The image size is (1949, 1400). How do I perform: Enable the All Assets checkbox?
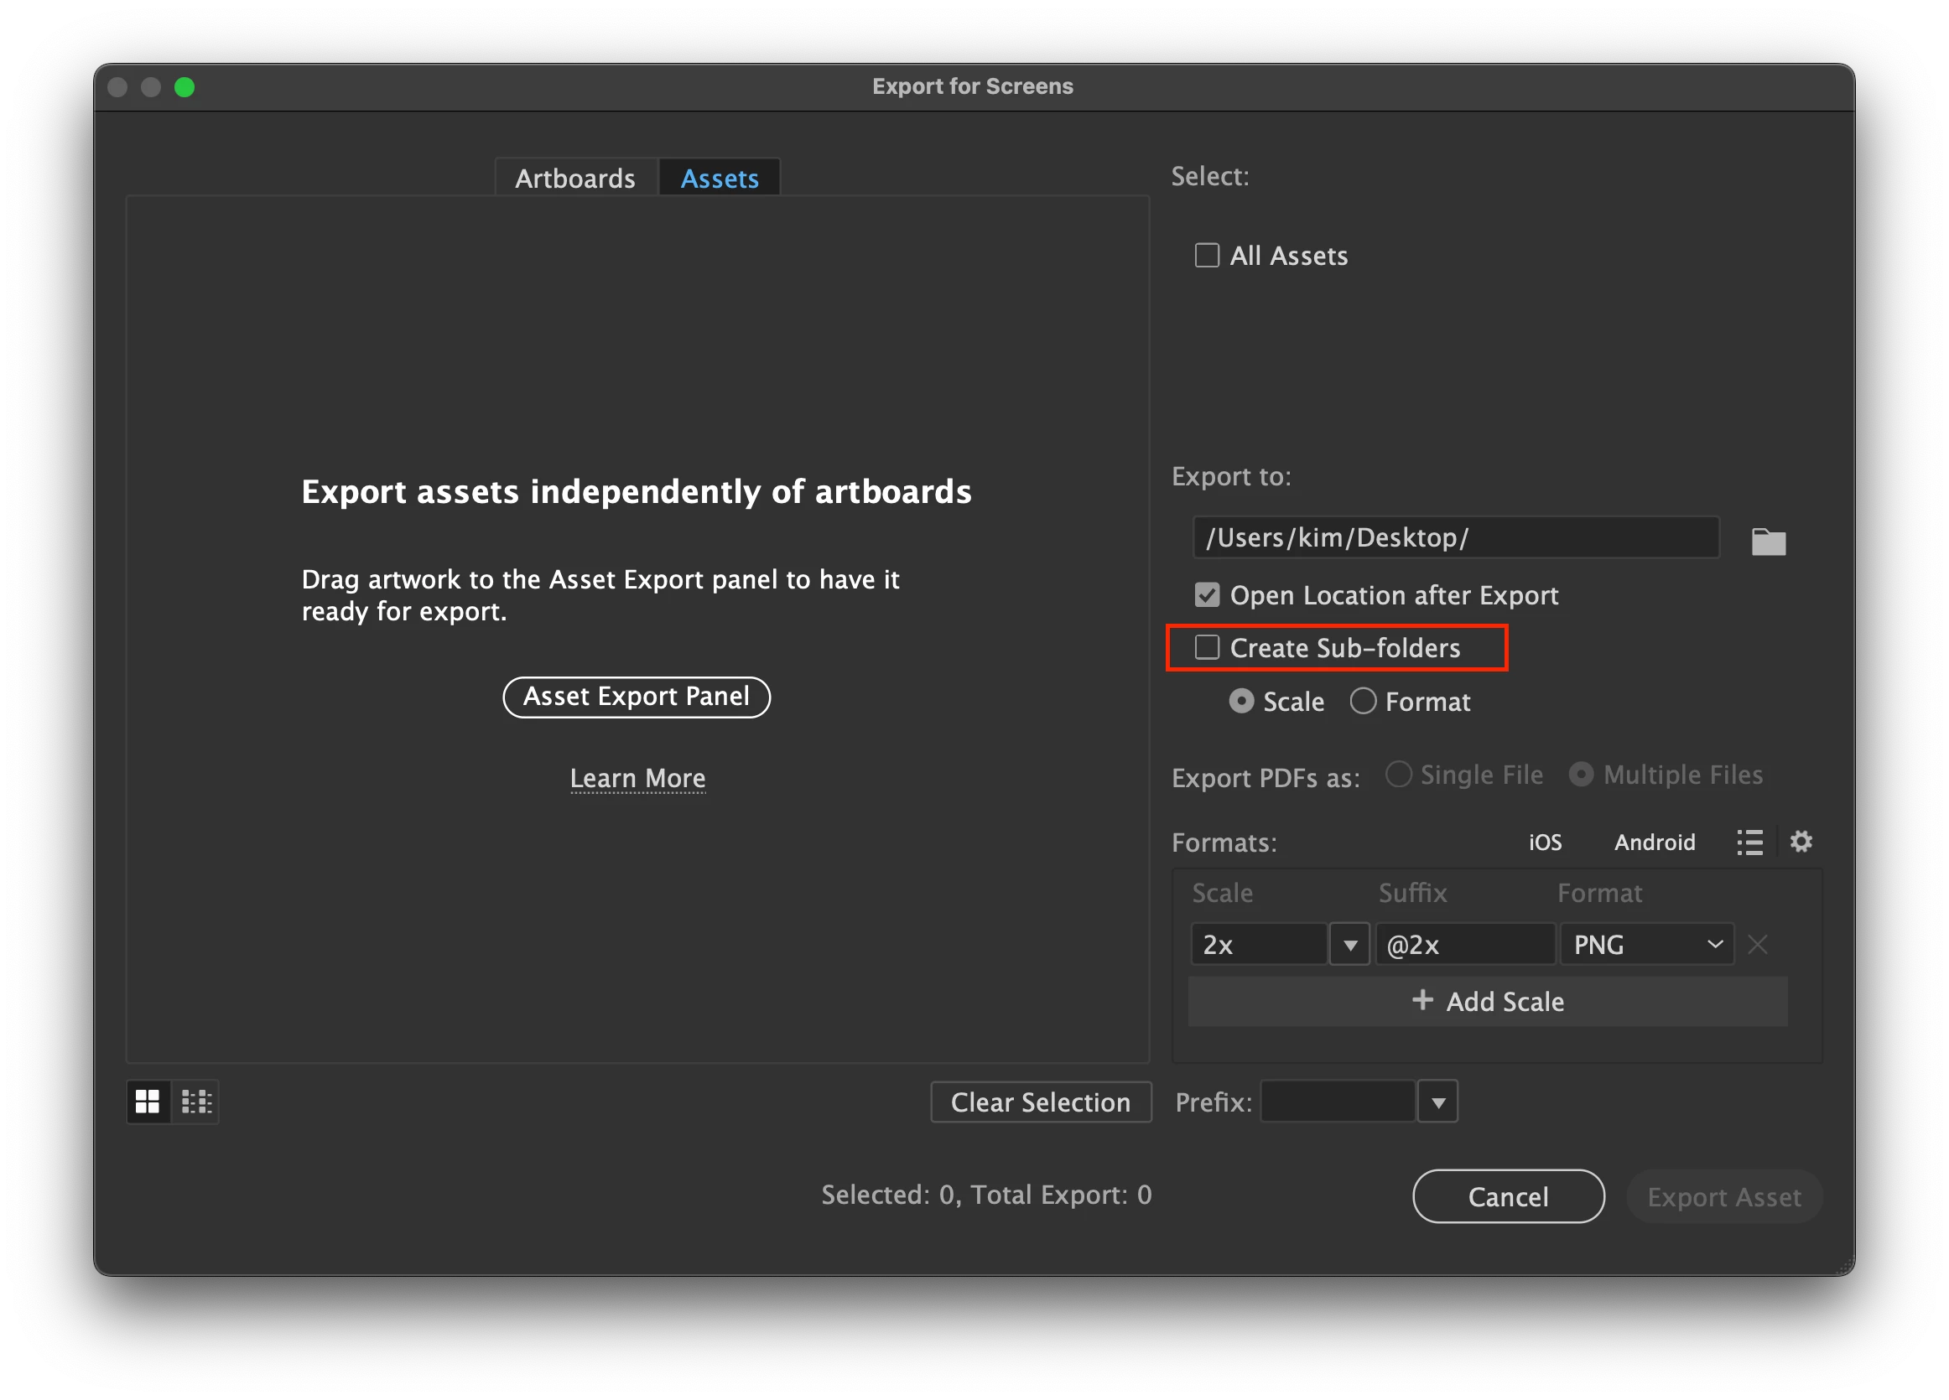1207,255
